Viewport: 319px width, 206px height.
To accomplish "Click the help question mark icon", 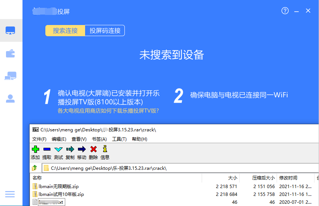I will pyautogui.click(x=285, y=11).
